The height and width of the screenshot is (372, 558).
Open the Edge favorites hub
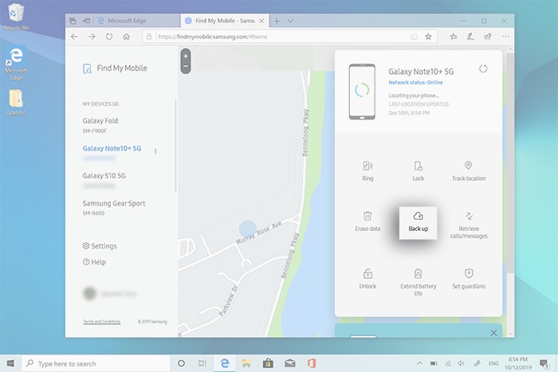(454, 37)
